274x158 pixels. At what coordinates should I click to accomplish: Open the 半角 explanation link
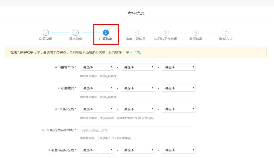136,52
